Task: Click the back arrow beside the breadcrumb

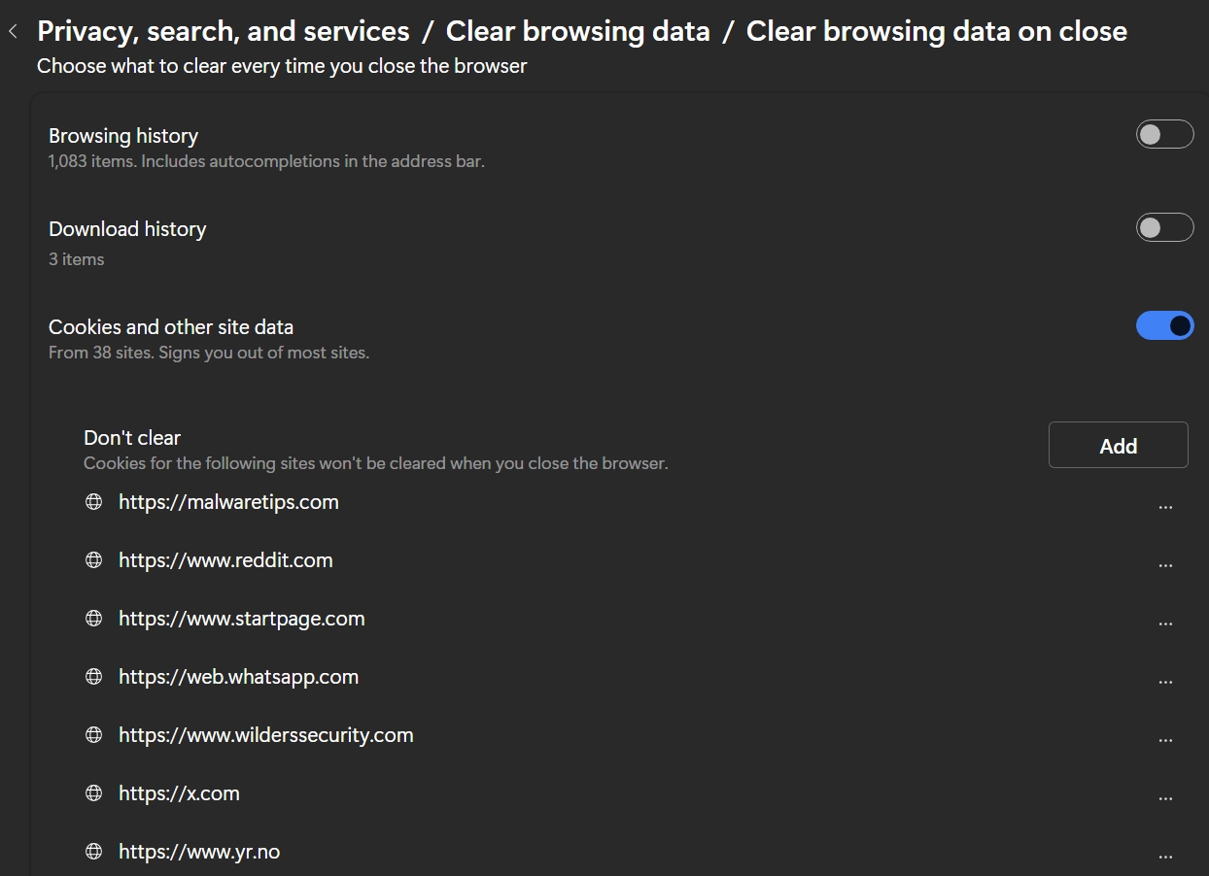Action: (13, 32)
